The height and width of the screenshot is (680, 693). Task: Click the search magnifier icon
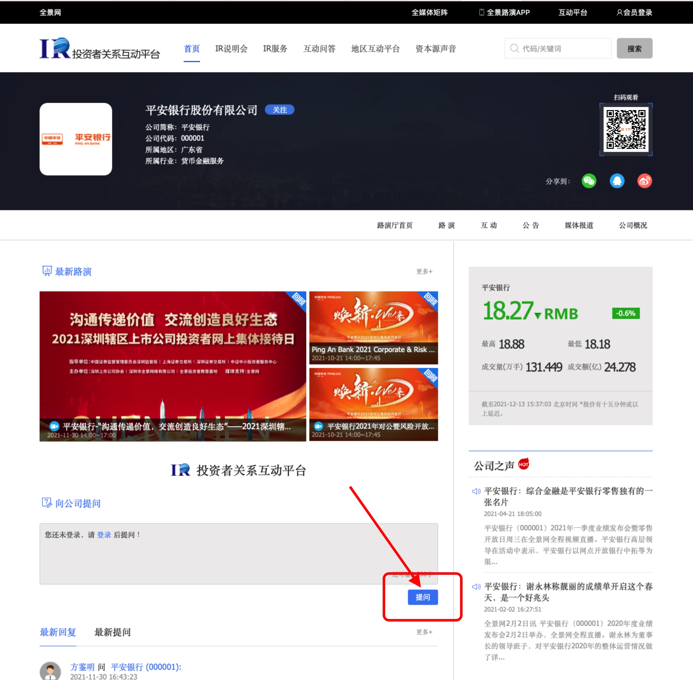[x=514, y=48]
